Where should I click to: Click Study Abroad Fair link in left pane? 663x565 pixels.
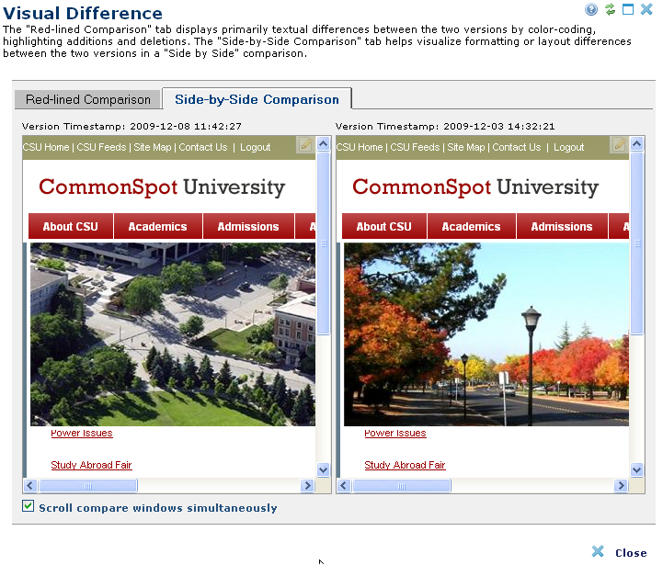[91, 465]
